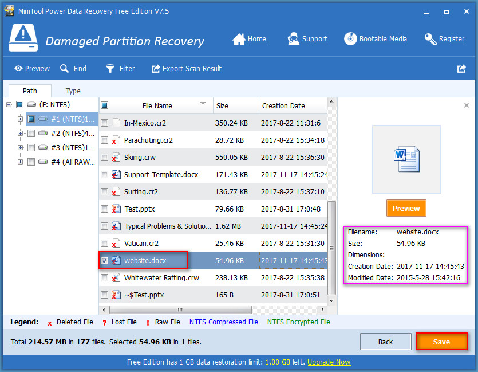Viewport: 478px width, 372px height.
Task: Open the Support link
Action: 315,39
